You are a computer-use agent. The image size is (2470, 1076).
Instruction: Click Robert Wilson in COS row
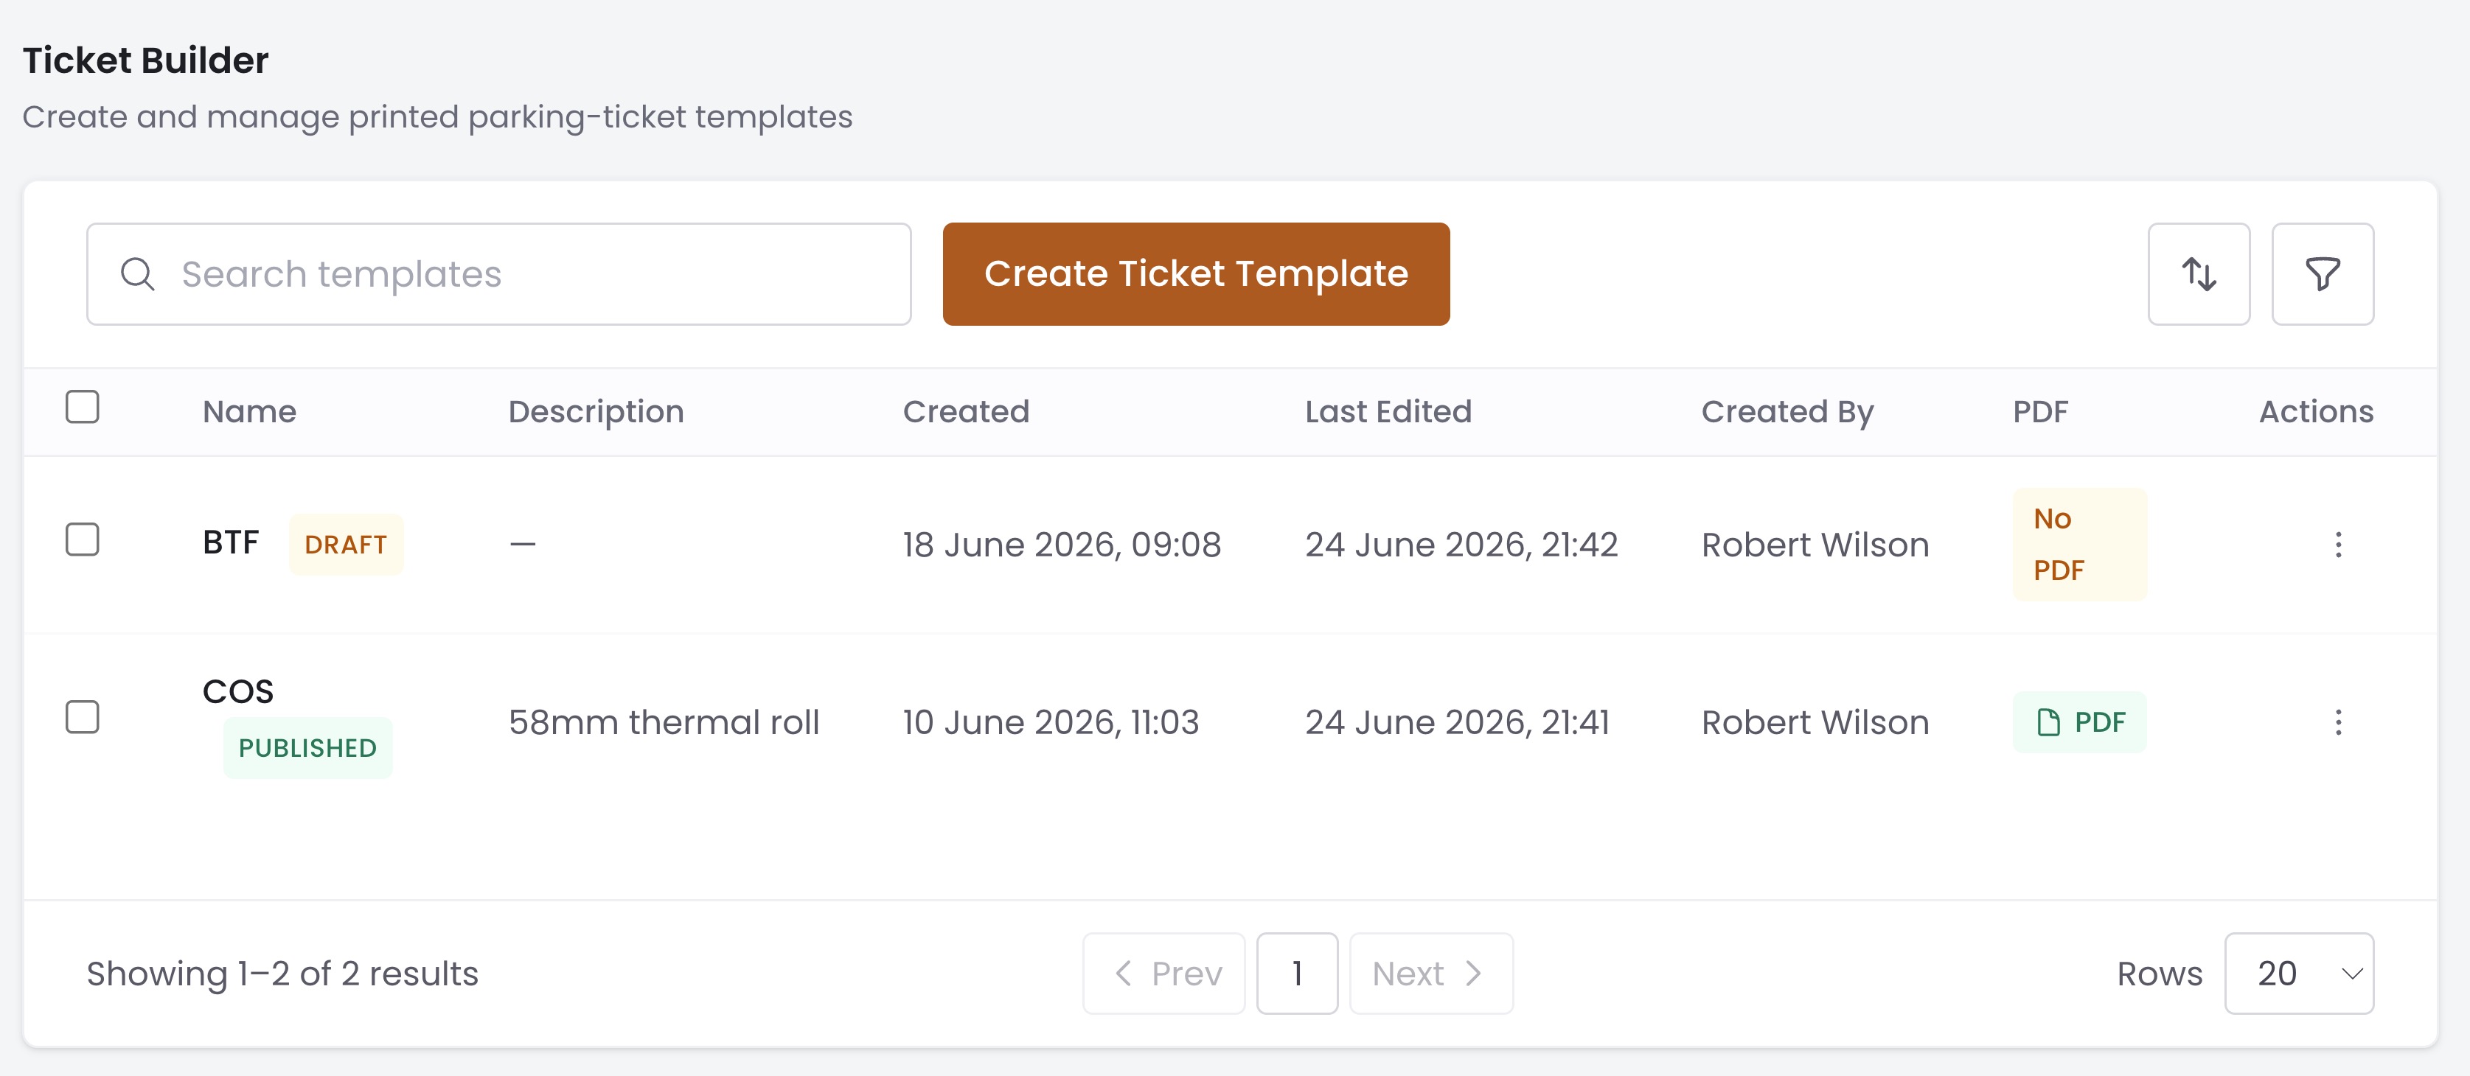tap(1814, 722)
